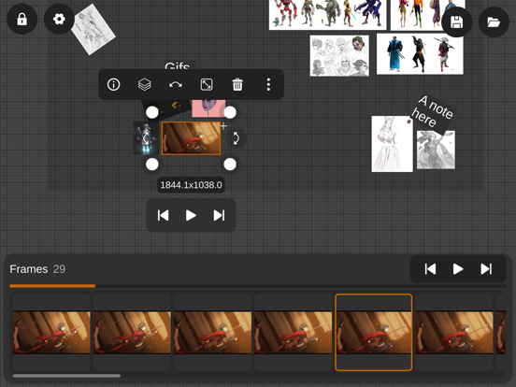Image resolution: width=516 pixels, height=387 pixels.
Task: Save the board with floppy disk icon
Action: click(x=456, y=22)
